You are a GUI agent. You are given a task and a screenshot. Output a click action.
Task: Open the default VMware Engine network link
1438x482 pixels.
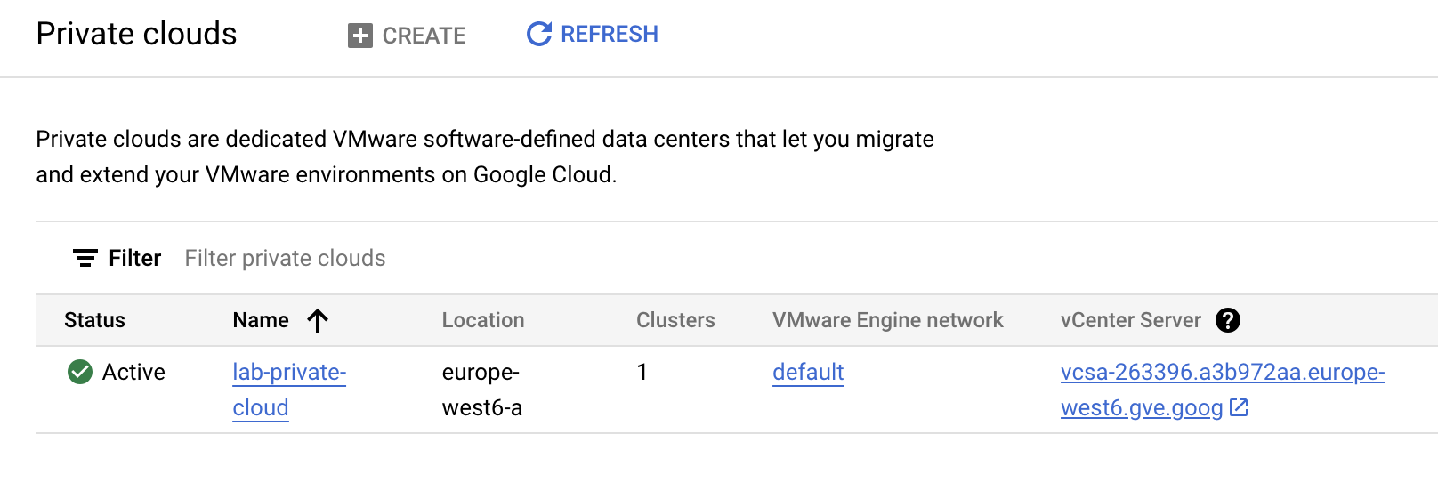click(x=808, y=372)
